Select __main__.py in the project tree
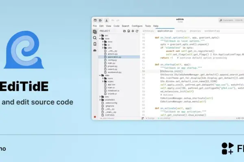 pos(111,112)
